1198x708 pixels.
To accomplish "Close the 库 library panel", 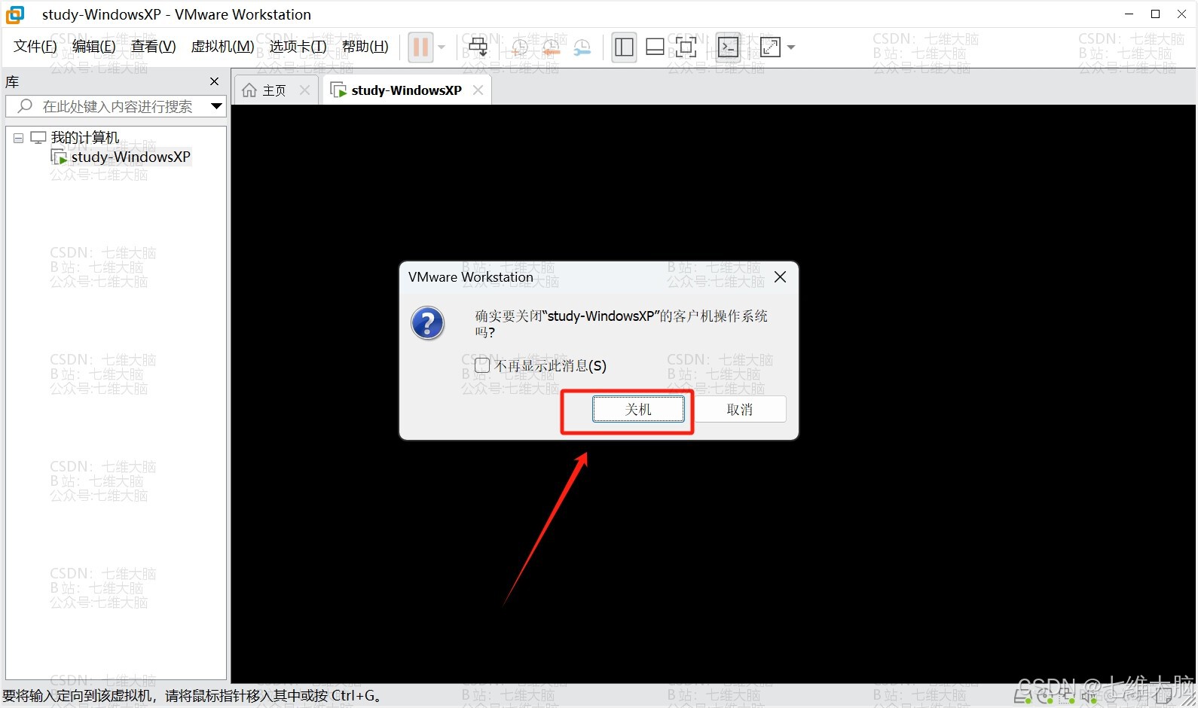I will (214, 81).
